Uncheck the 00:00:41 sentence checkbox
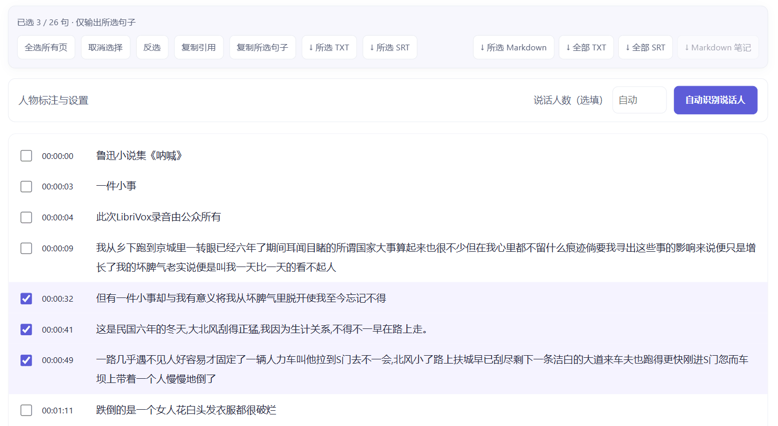Screen dimensions: 778x426 (26, 329)
